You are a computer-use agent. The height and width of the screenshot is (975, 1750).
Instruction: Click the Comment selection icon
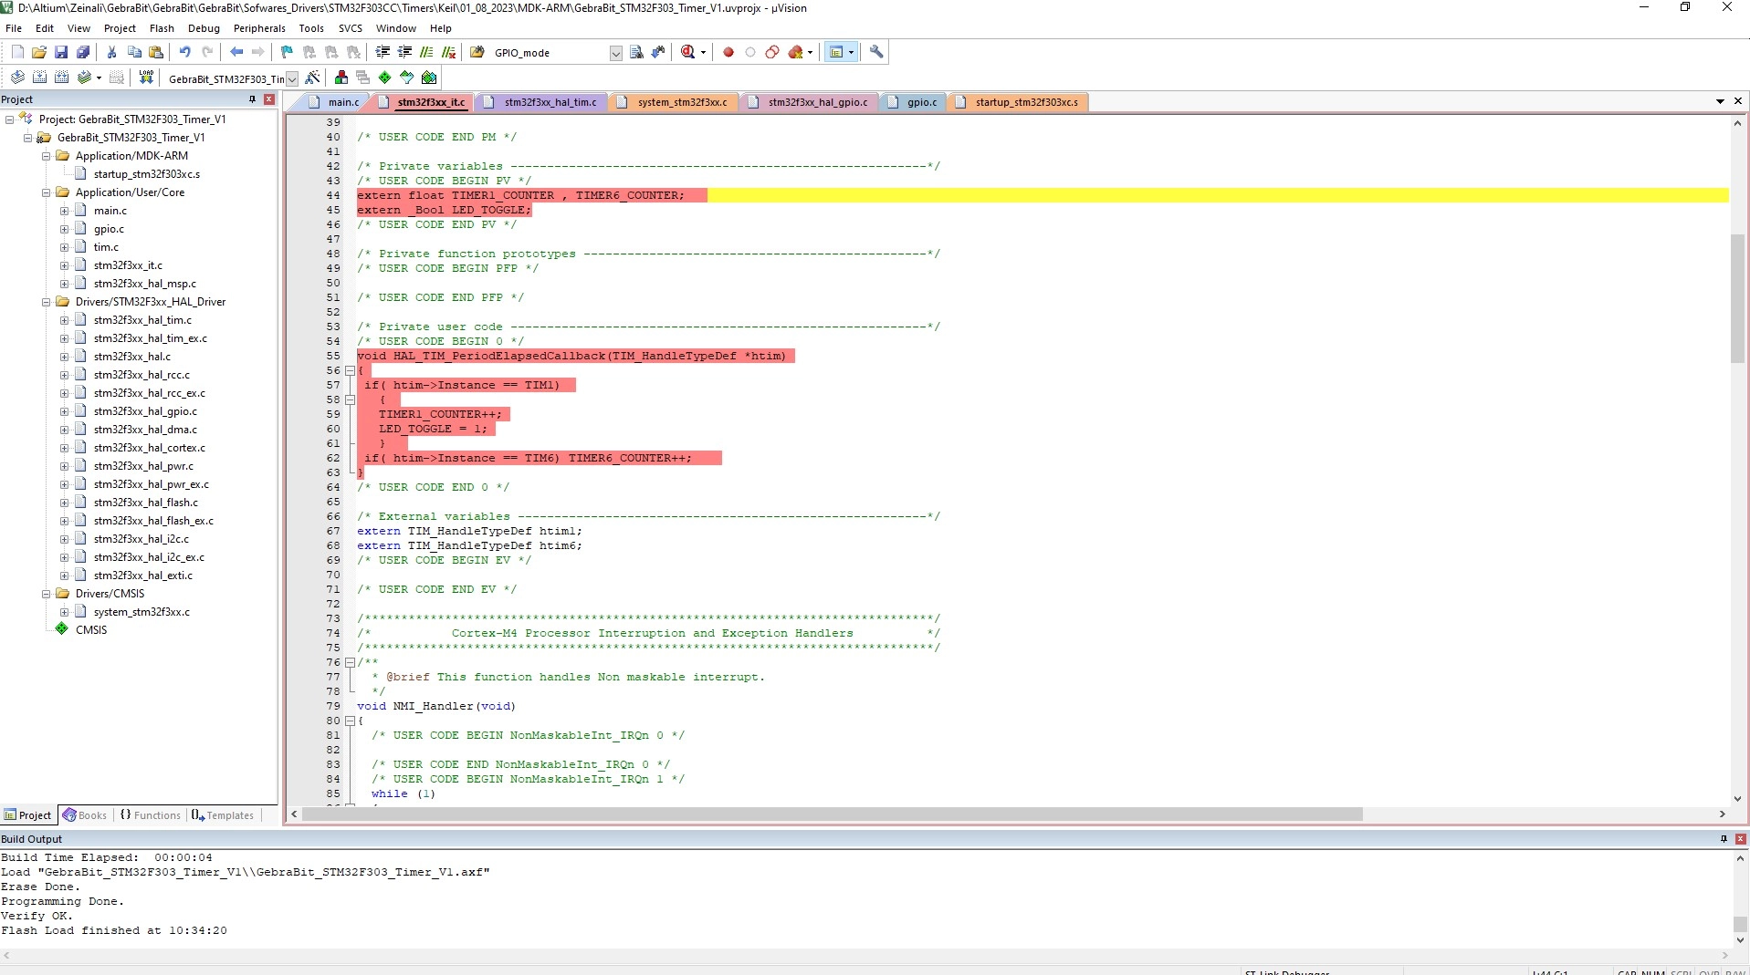coord(426,52)
